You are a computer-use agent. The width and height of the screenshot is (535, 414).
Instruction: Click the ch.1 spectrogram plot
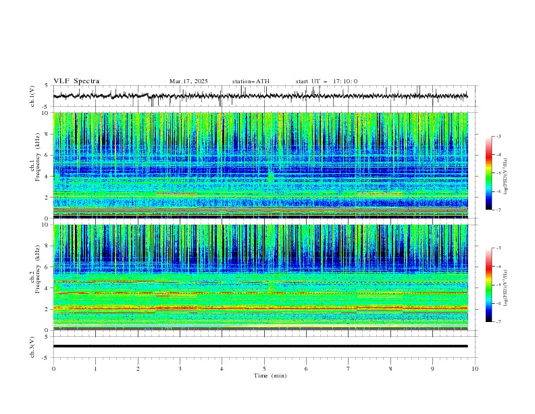(260, 165)
